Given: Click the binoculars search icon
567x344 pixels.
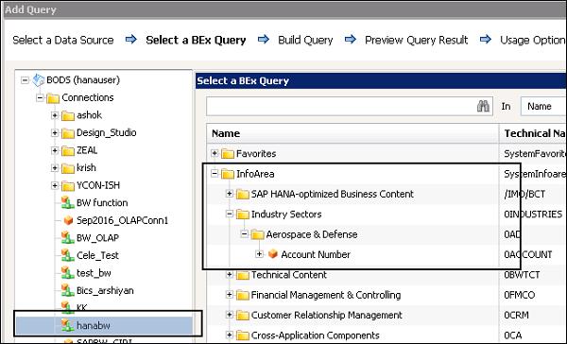Looking at the screenshot, I should tap(483, 107).
